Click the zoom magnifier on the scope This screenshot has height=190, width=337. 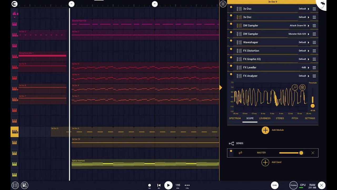click(x=295, y=87)
